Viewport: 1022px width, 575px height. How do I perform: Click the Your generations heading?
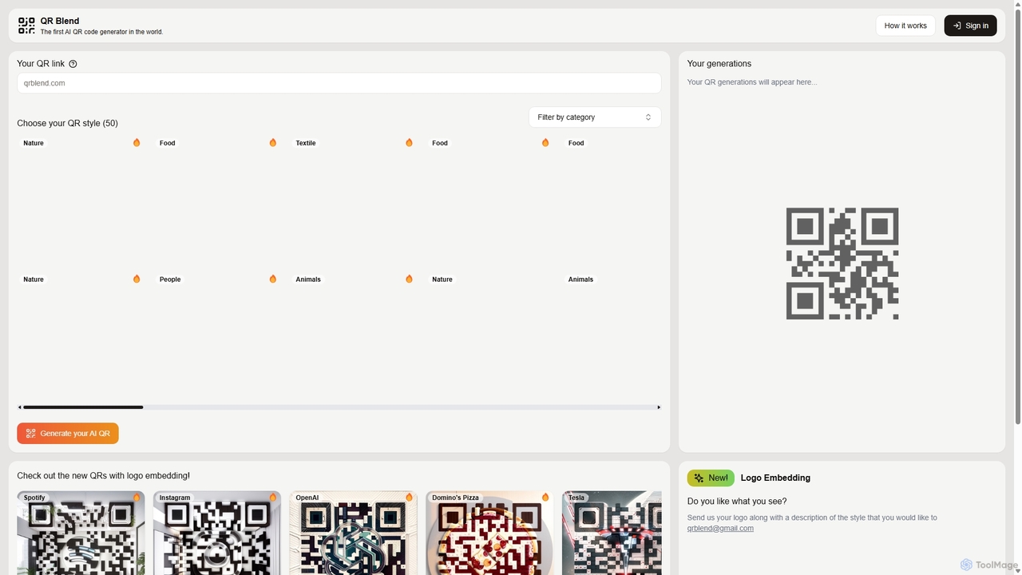click(719, 64)
